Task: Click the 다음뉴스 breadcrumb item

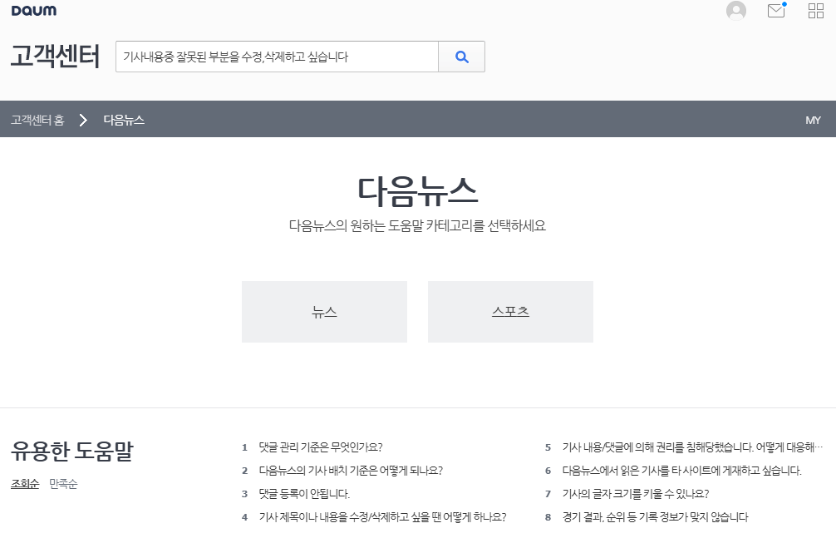Action: click(124, 120)
